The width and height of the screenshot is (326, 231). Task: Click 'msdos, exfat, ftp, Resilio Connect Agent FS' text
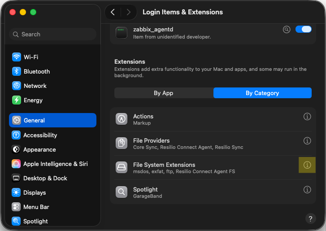coord(184,171)
